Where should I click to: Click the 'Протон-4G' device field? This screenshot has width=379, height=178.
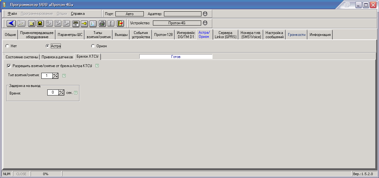(x=177, y=23)
